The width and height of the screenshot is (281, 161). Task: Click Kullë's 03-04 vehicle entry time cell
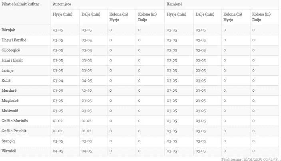58,80
